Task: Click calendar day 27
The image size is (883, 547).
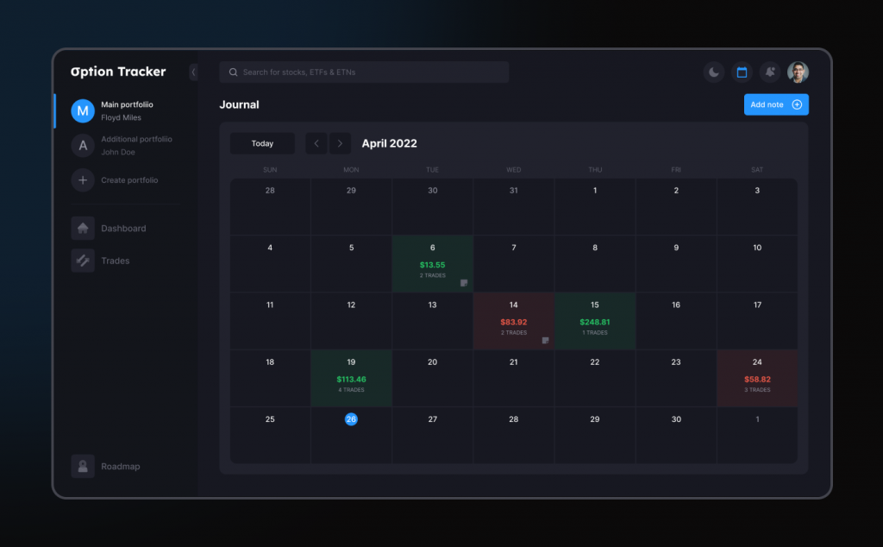Action: [x=433, y=435]
